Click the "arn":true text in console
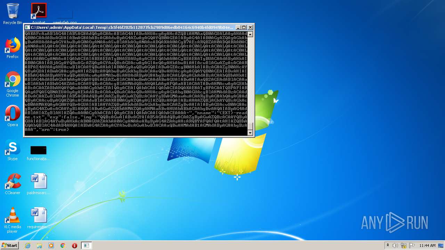 pyautogui.click(x=53, y=130)
